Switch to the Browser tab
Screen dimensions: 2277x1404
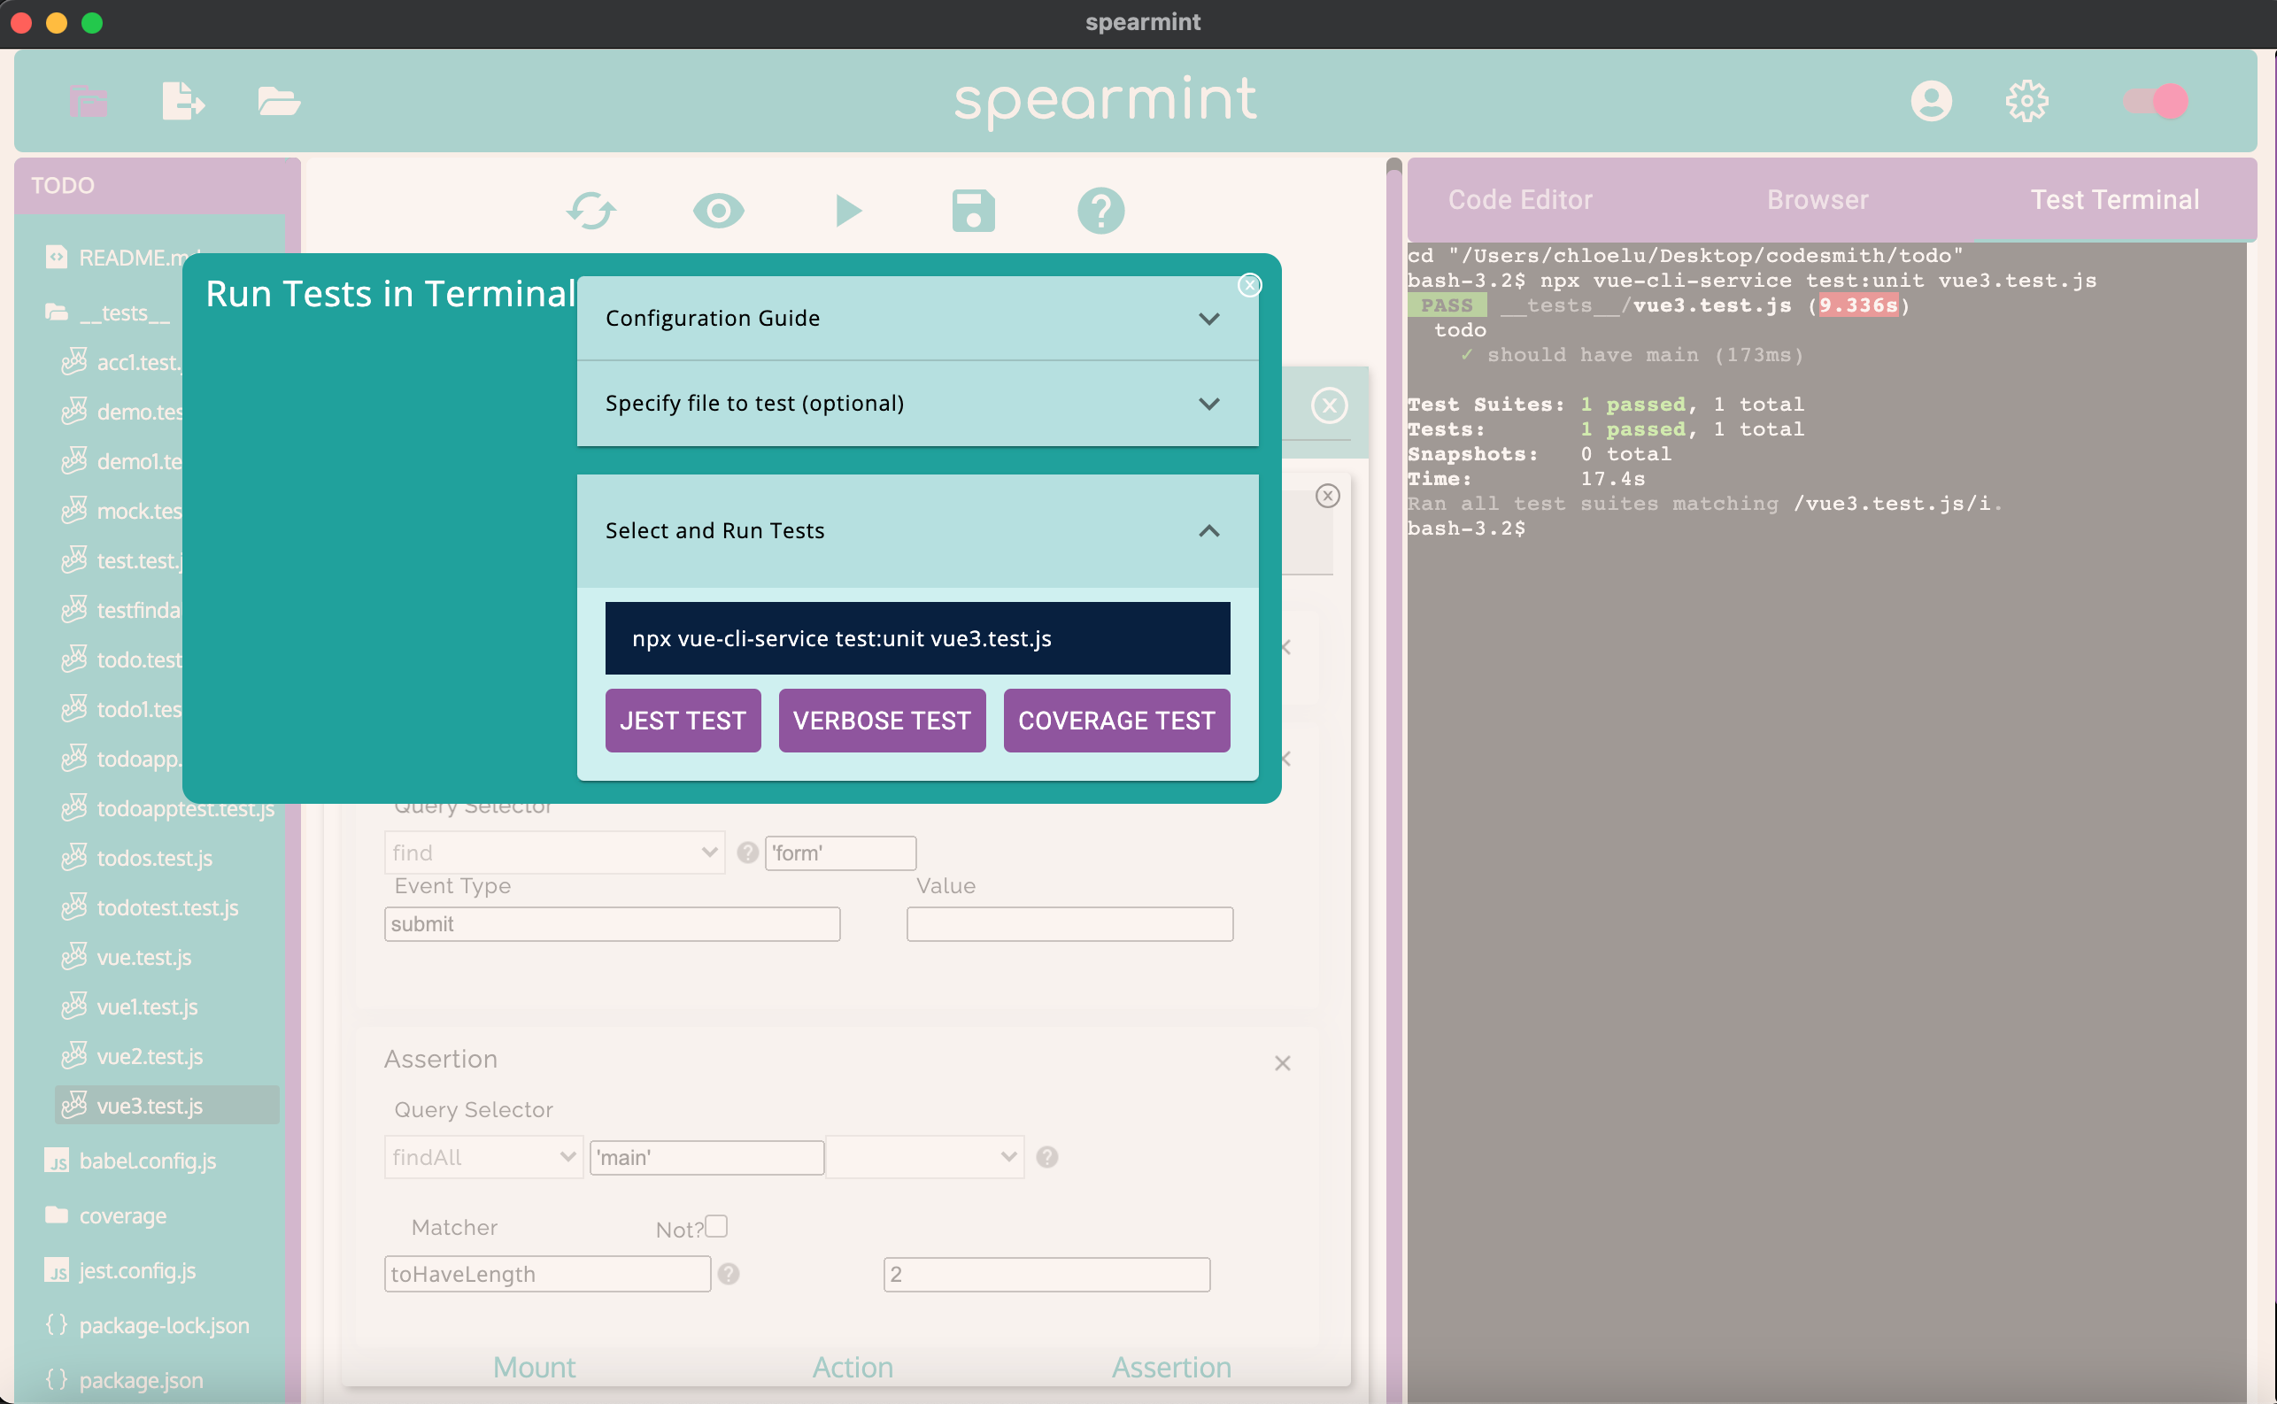click(1818, 200)
